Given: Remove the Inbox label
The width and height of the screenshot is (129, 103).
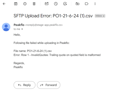Looking at the screenshot, I should (x=103, y=16).
